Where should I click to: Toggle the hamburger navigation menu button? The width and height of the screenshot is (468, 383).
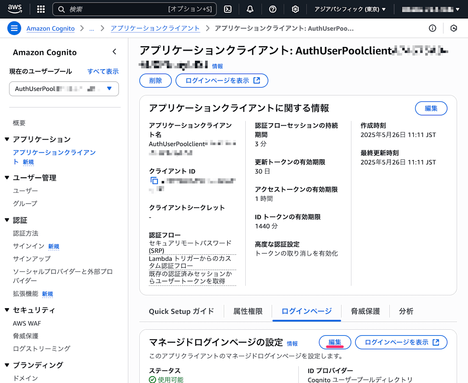pyautogui.click(x=14, y=28)
